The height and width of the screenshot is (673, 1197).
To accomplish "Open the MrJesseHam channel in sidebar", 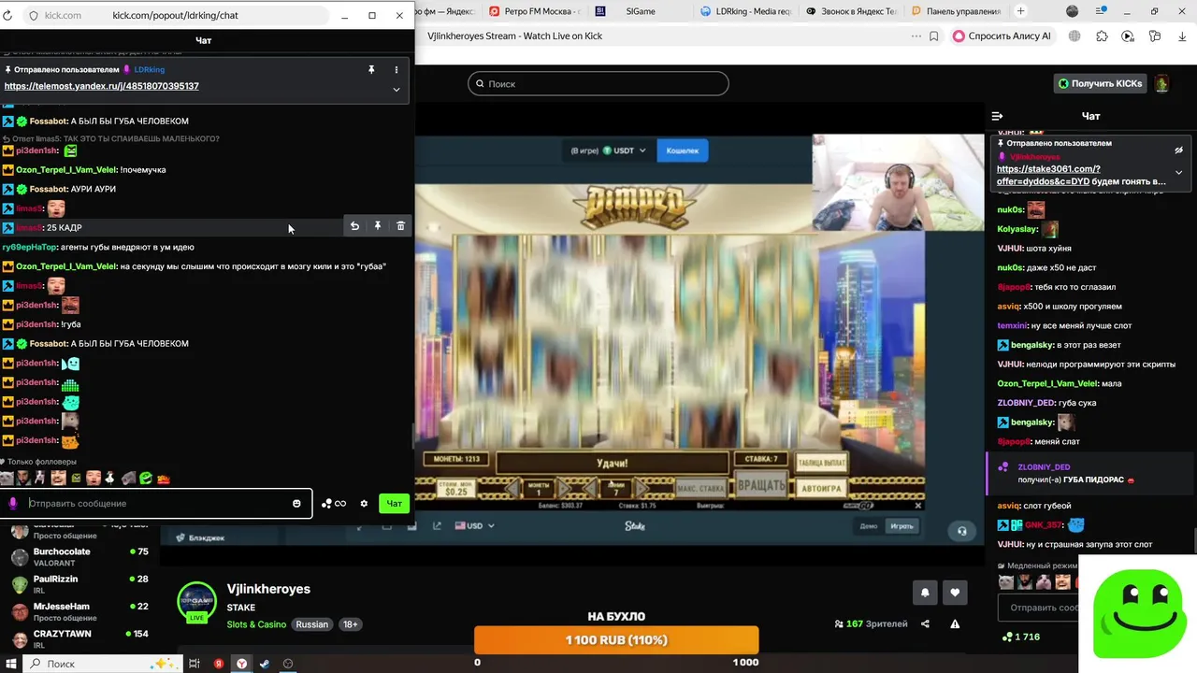I will (80, 611).
